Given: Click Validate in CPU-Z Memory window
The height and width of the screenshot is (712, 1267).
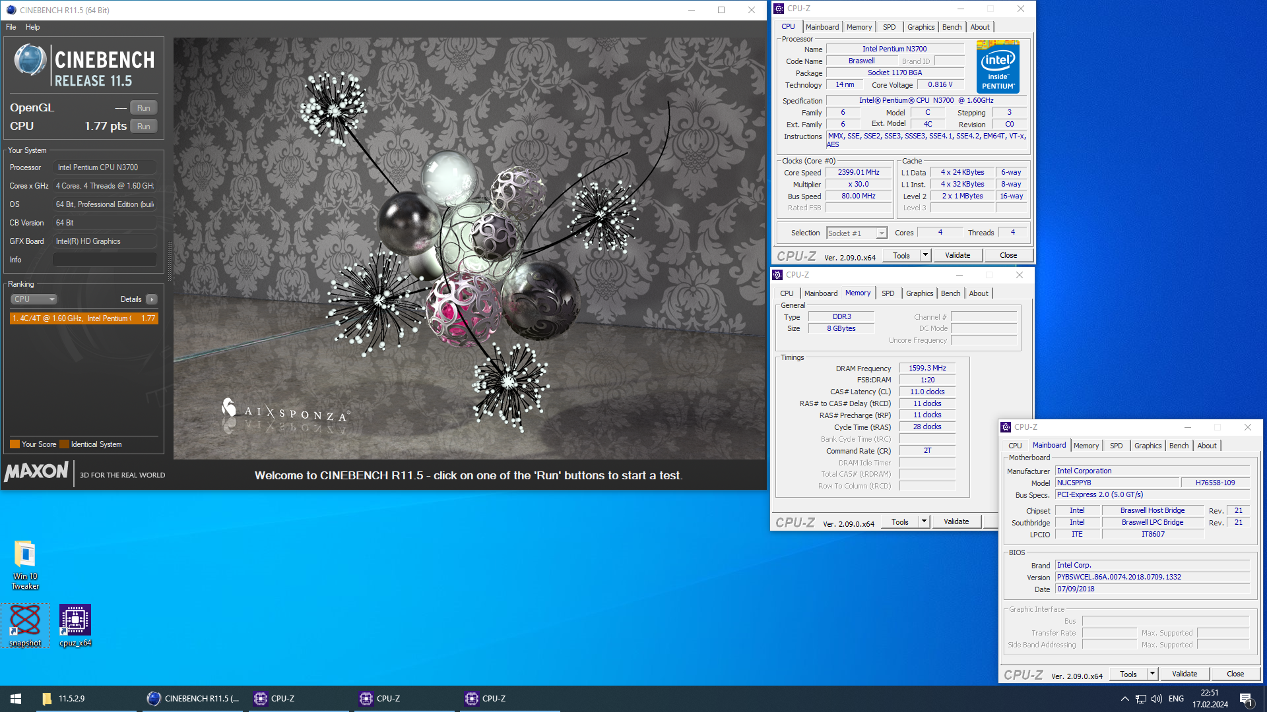Looking at the screenshot, I should coord(956,521).
